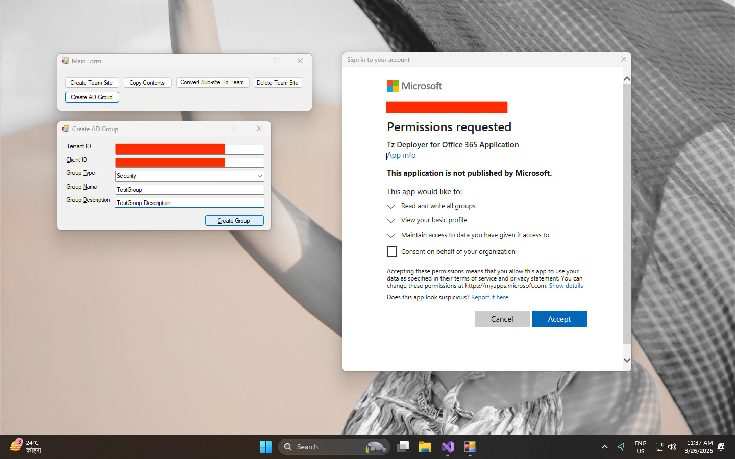This screenshot has height=459, width=735.
Task: Click Tz Deployer for Office 365 Application text
Action: click(453, 145)
